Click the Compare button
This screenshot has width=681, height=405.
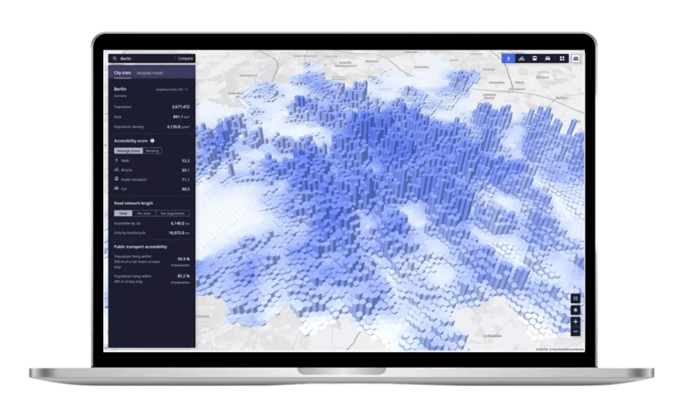click(185, 59)
